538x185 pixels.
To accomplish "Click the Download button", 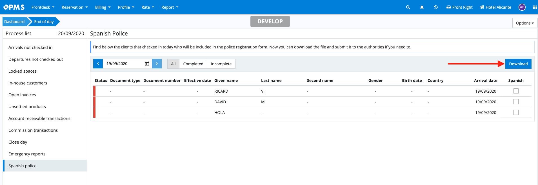I will click(518, 64).
